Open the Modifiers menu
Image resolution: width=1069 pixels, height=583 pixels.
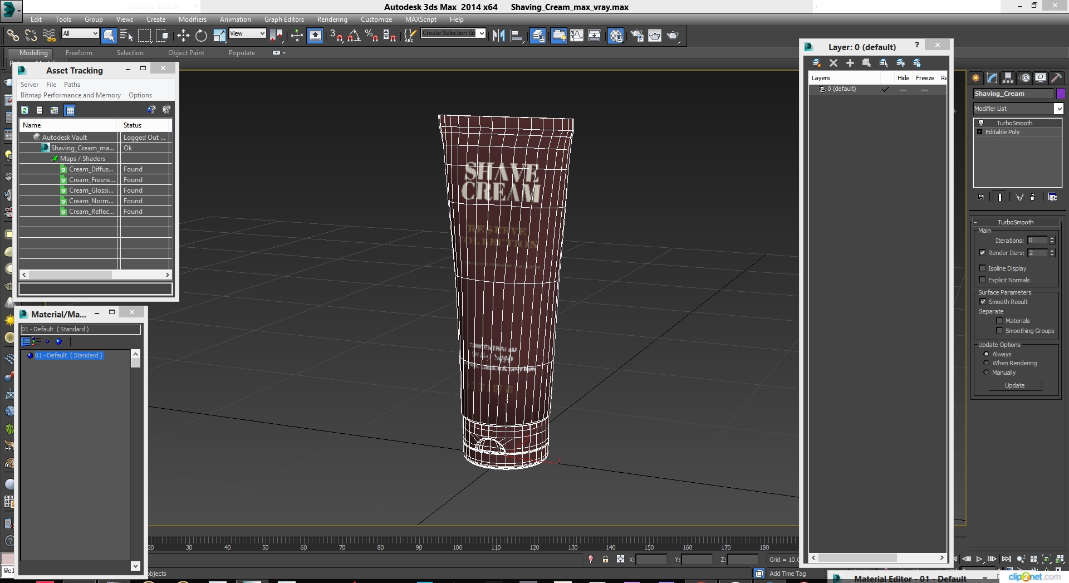coord(192,19)
